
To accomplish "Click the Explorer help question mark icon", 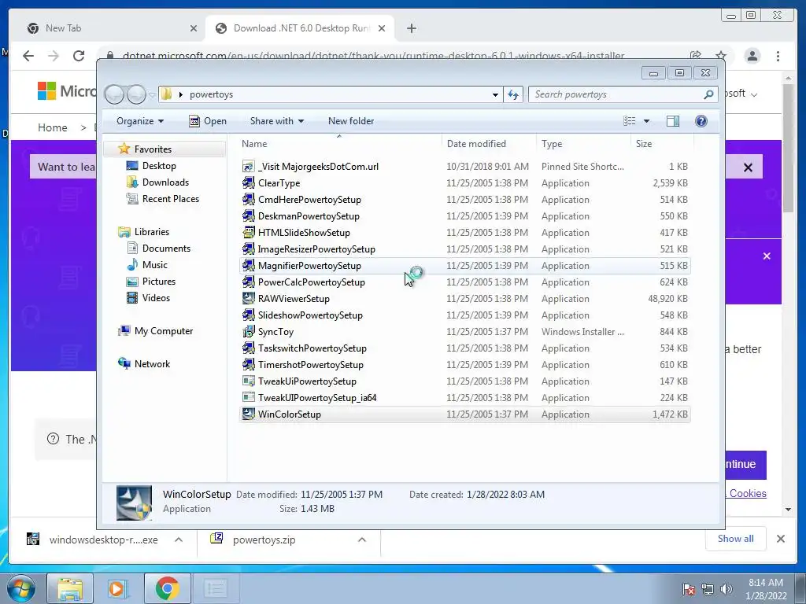I will tap(701, 120).
